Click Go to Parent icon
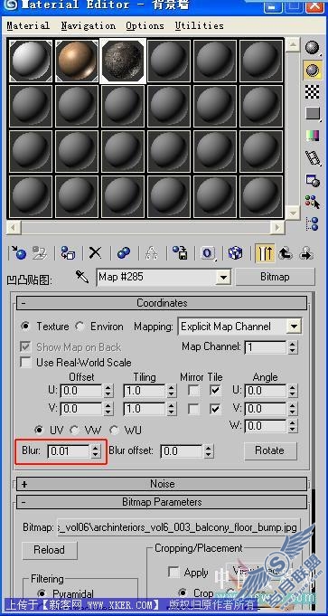 (286, 252)
